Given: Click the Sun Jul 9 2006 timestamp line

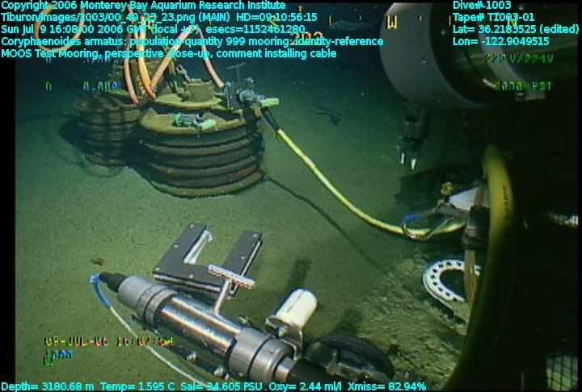Looking at the screenshot, I should (x=153, y=29).
